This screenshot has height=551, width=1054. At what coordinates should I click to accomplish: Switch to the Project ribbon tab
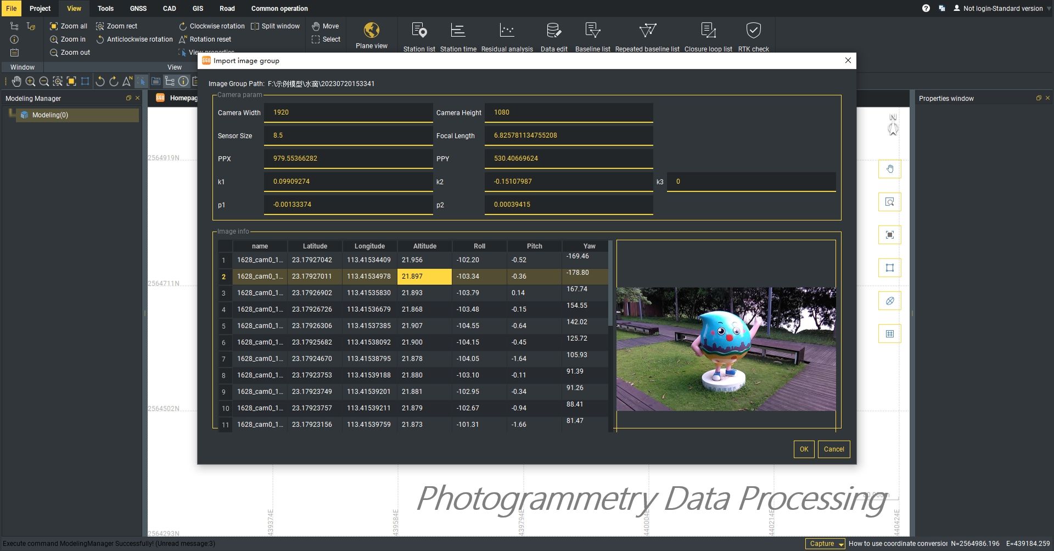click(40, 8)
